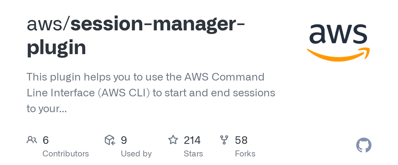The width and height of the screenshot is (398, 165).
Task: Click the GitHub Octocat logo
Action: pyautogui.click(x=364, y=145)
